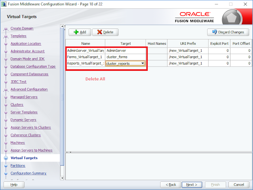The image size is (253, 190).
Task: Click the wizard window title bar icon
Action: (x=4, y=4)
